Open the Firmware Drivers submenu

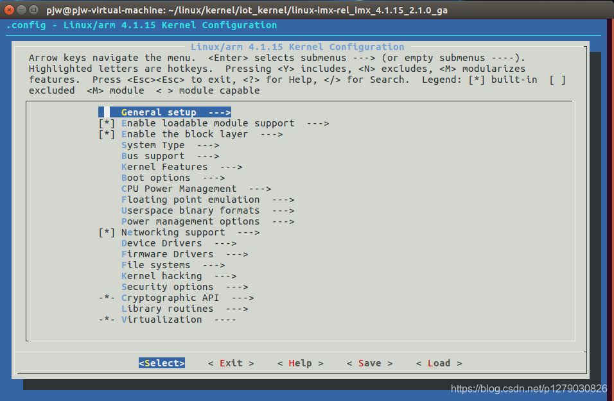click(184, 254)
